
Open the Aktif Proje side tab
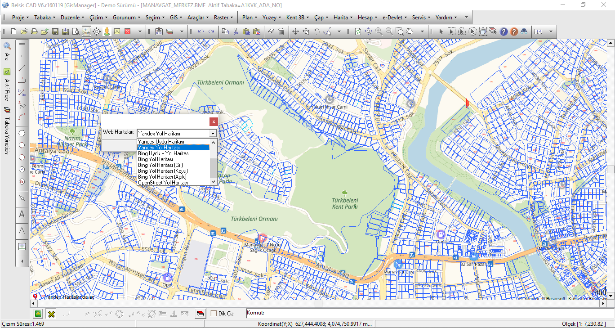click(7, 85)
